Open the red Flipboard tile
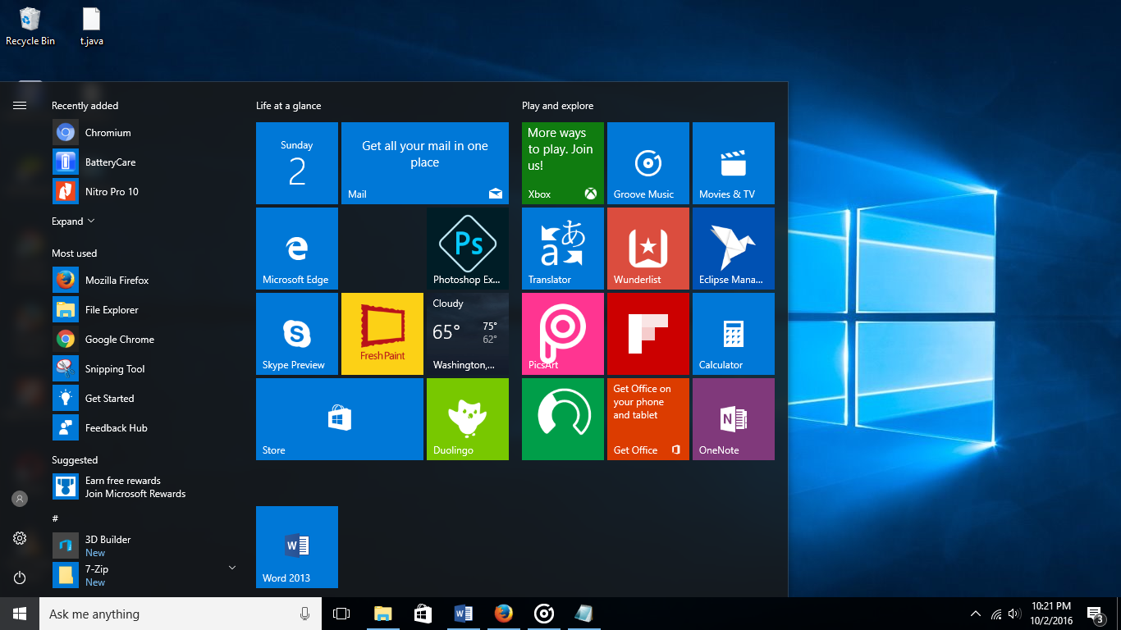The width and height of the screenshot is (1121, 630). point(648,334)
